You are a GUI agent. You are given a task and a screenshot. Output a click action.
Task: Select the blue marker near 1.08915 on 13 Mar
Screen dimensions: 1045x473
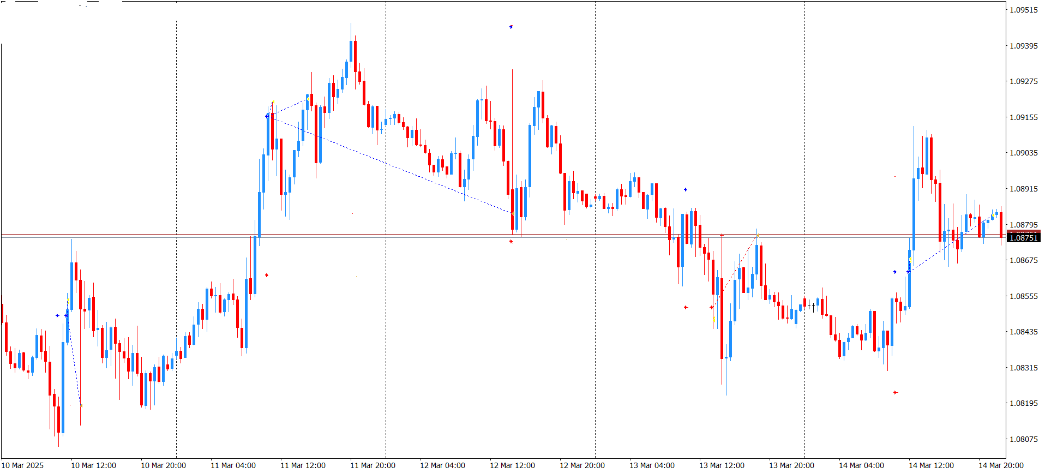686,189
